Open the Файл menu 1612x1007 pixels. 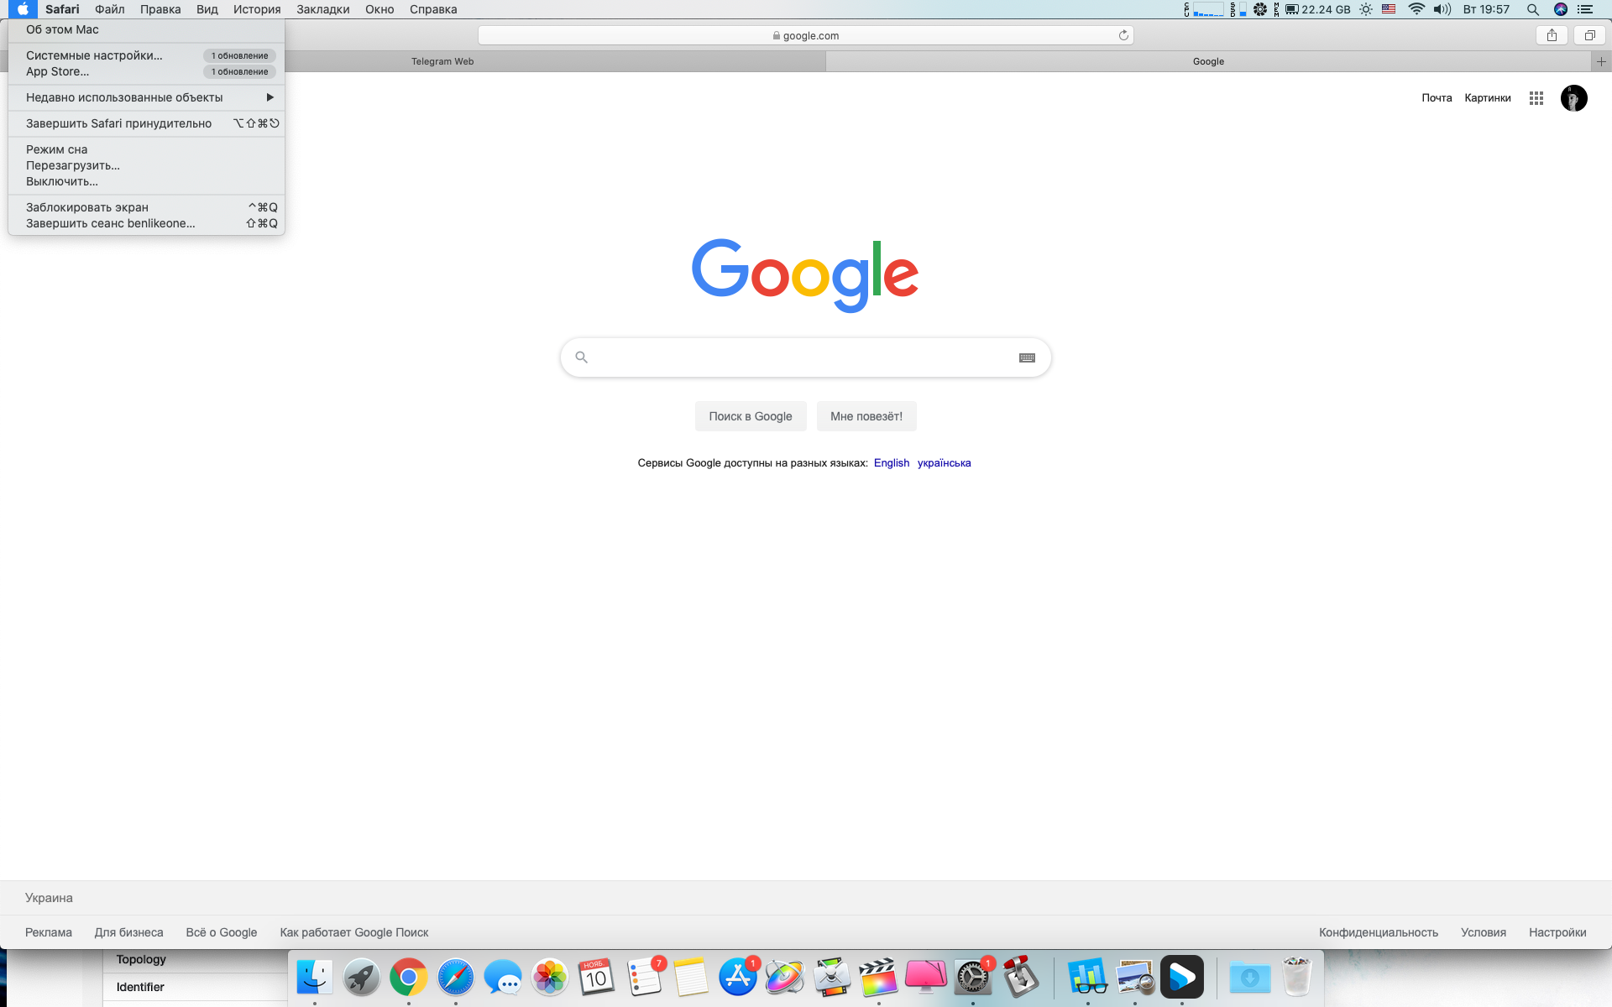(x=110, y=9)
